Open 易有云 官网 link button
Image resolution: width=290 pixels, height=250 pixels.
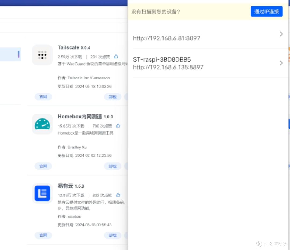[x=43, y=235]
